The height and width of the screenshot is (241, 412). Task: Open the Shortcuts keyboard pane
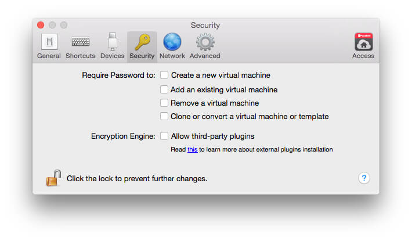pos(81,46)
